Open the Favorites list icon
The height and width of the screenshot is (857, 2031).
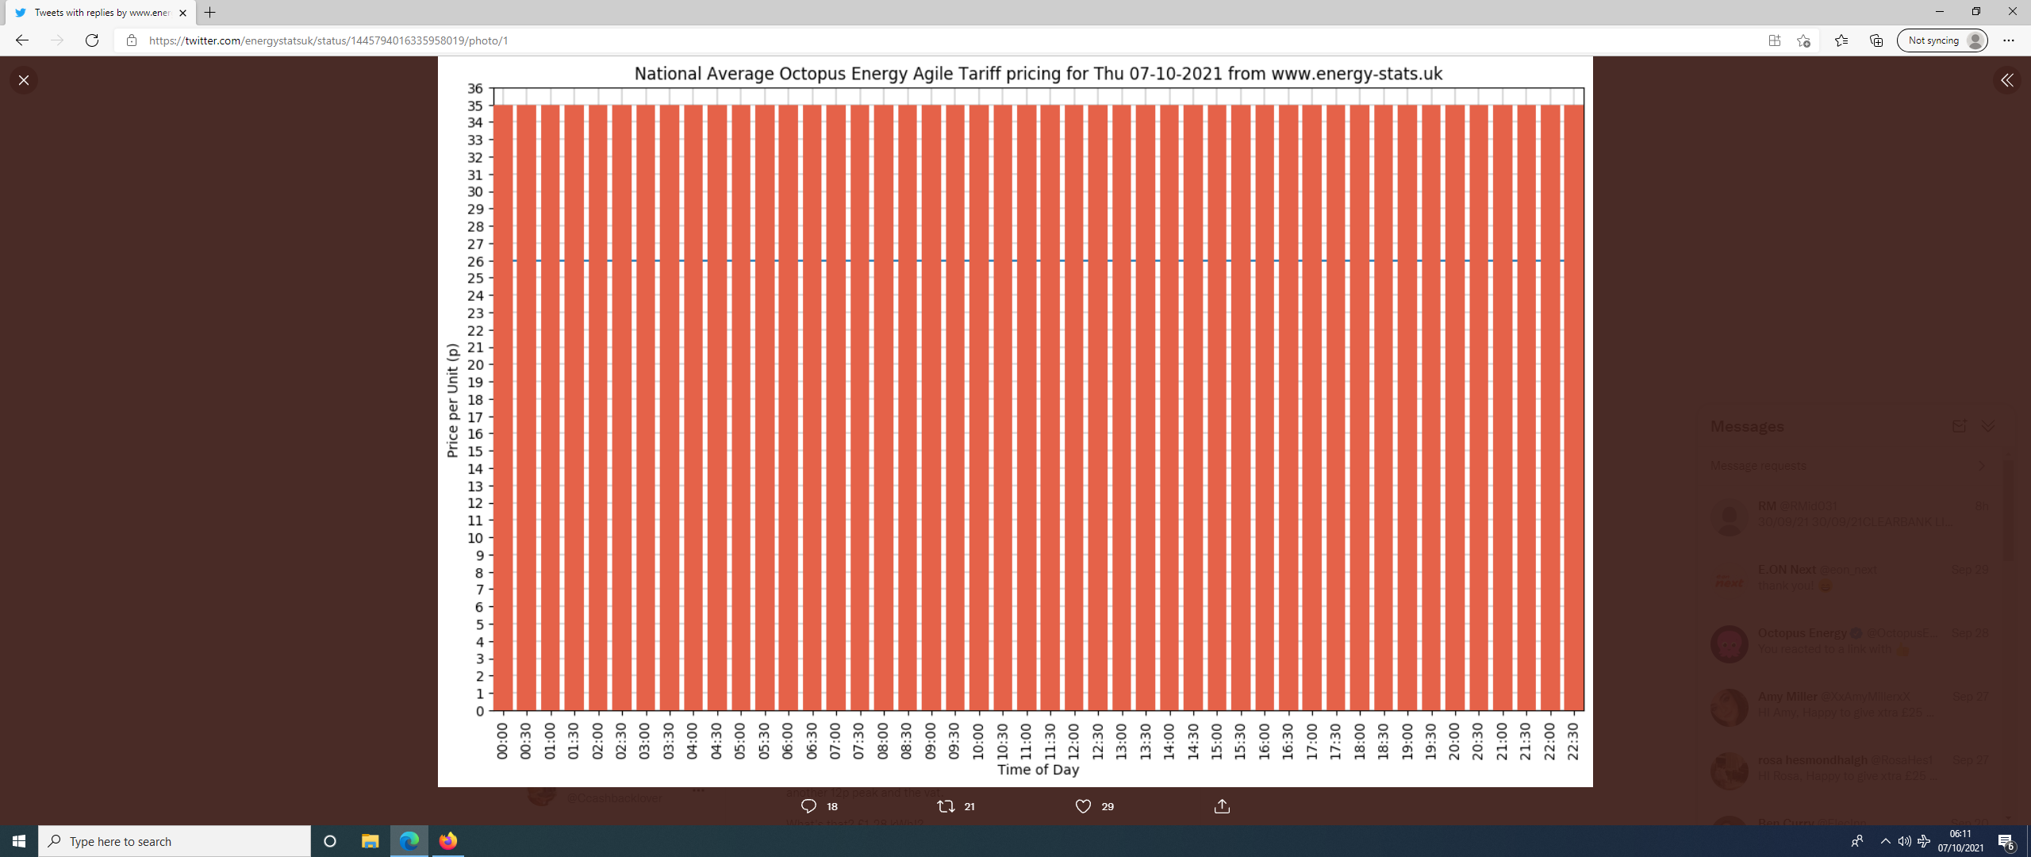pyautogui.click(x=1841, y=40)
